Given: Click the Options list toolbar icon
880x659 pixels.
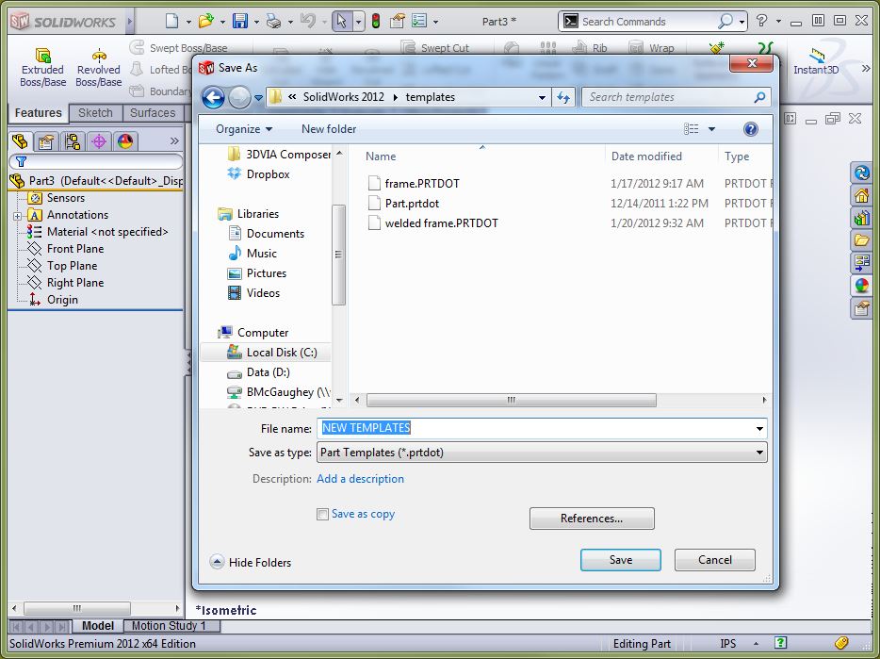Looking at the screenshot, I should [x=419, y=22].
